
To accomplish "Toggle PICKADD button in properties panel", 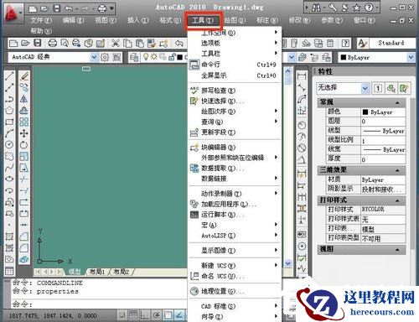I will tap(378, 88).
